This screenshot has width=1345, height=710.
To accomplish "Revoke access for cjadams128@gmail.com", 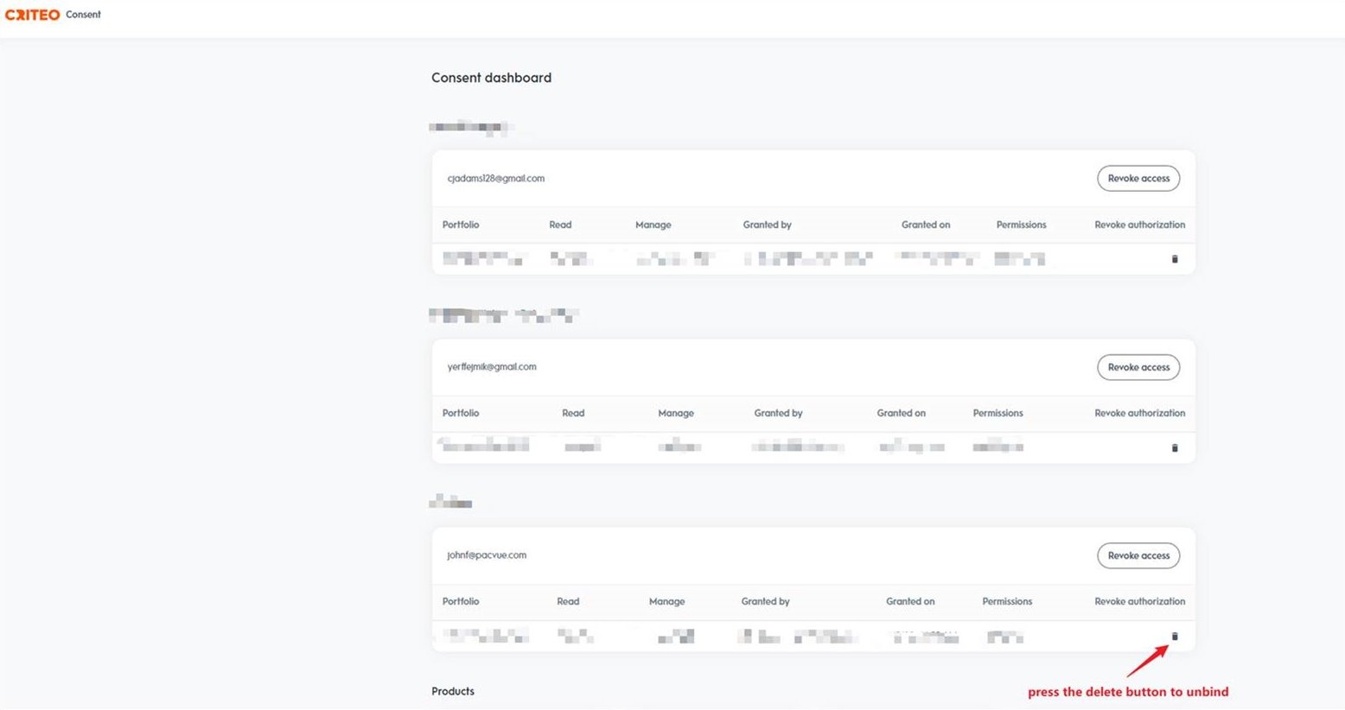I will click(x=1138, y=179).
